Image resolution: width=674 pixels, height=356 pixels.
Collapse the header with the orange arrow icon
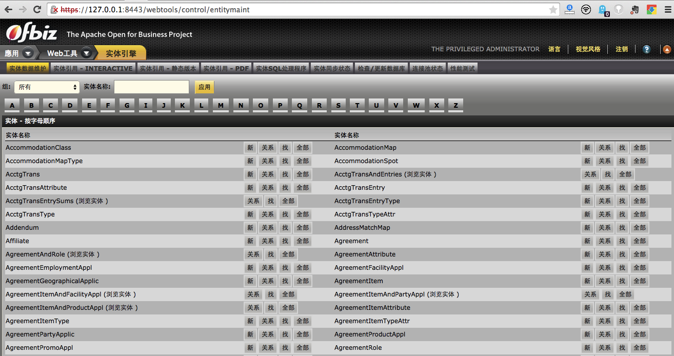[x=667, y=49]
